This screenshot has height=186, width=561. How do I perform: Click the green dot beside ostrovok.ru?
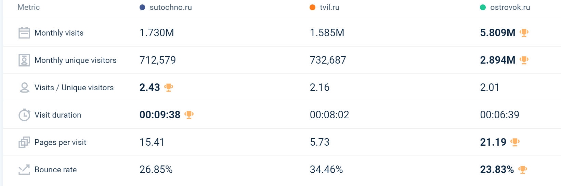[x=483, y=8]
